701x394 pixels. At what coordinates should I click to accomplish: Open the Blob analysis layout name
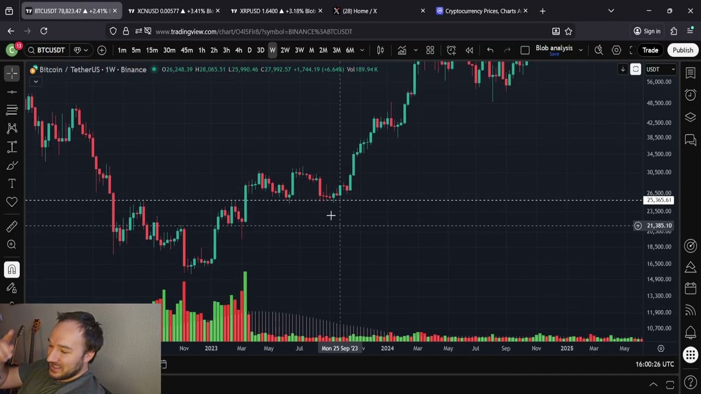pyautogui.click(x=554, y=48)
